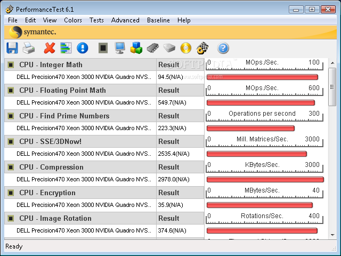Viewport: 341px width, 256px height.
Task: Click the 2535.4(N/A) result value
Action: 174,154
